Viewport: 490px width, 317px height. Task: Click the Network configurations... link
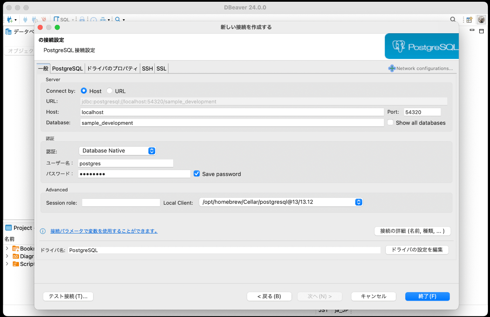point(425,68)
